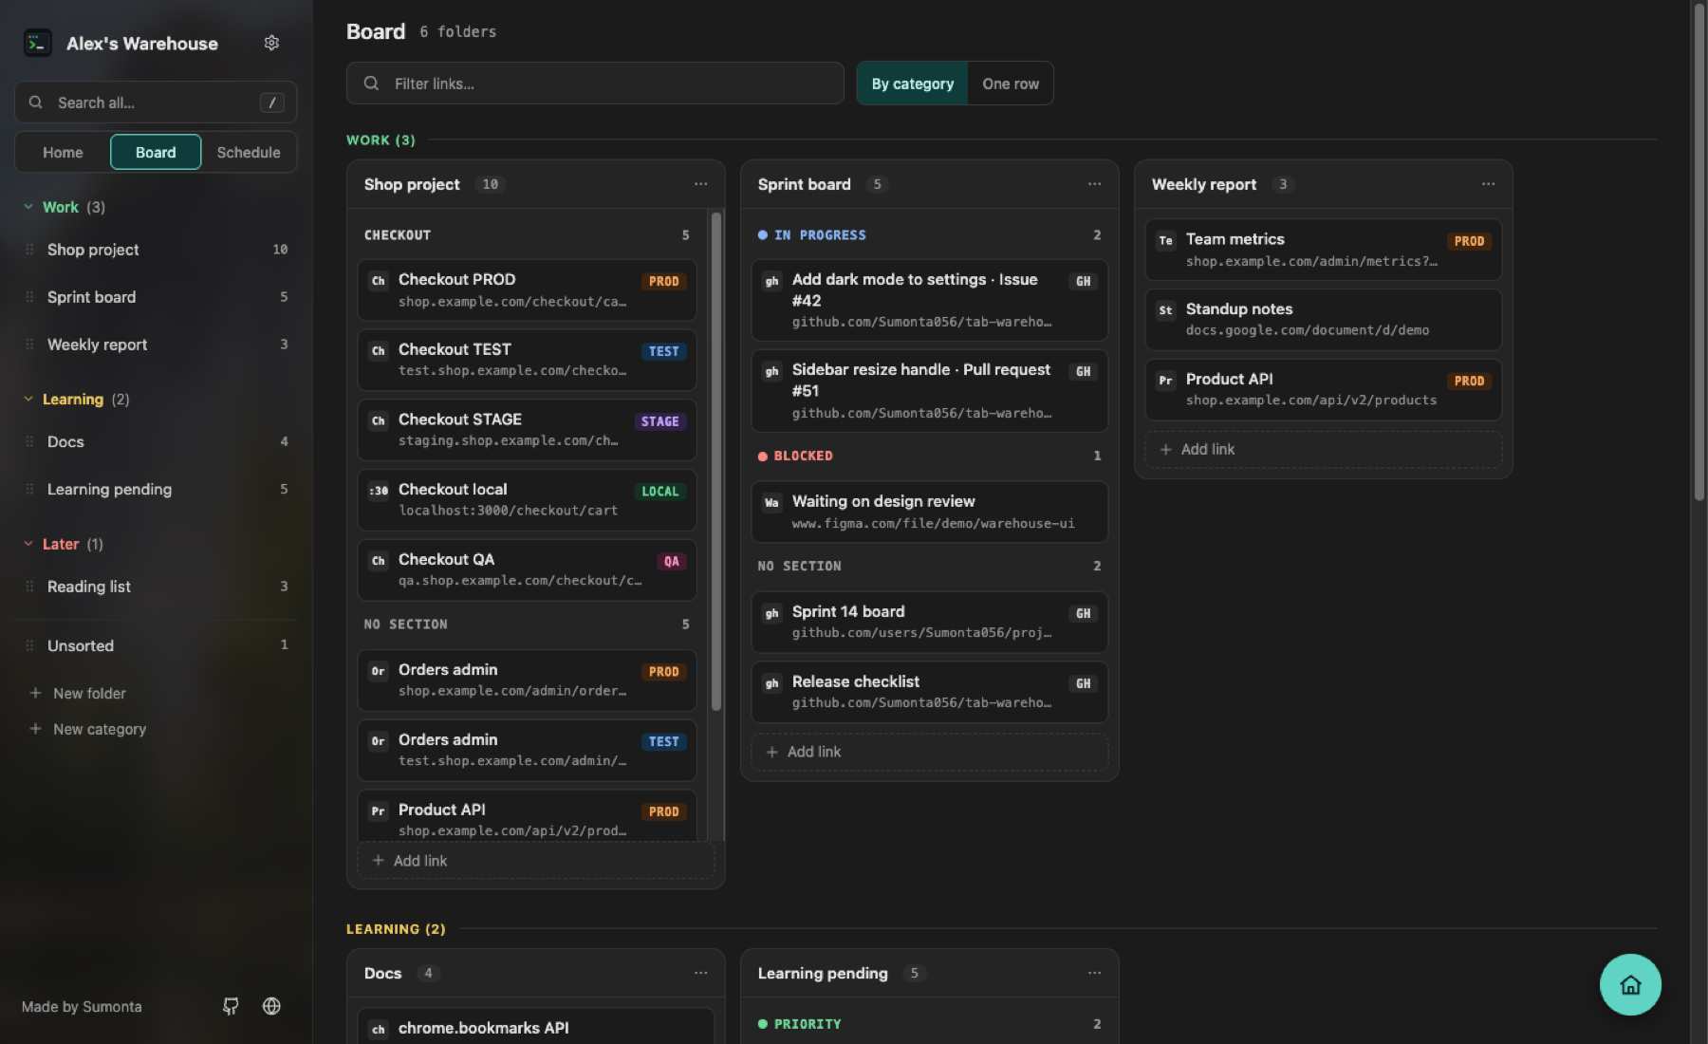The image size is (1708, 1044).
Task: Focus the Search all input field
Action: 156,103
